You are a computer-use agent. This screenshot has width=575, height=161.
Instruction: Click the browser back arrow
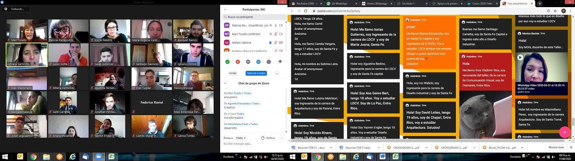pyautogui.click(x=292, y=11)
